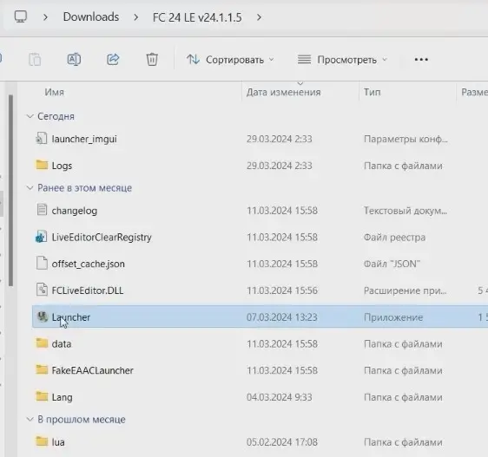The height and width of the screenshot is (457, 488).
Task: Click the Launcher file name
Action: click(x=71, y=317)
